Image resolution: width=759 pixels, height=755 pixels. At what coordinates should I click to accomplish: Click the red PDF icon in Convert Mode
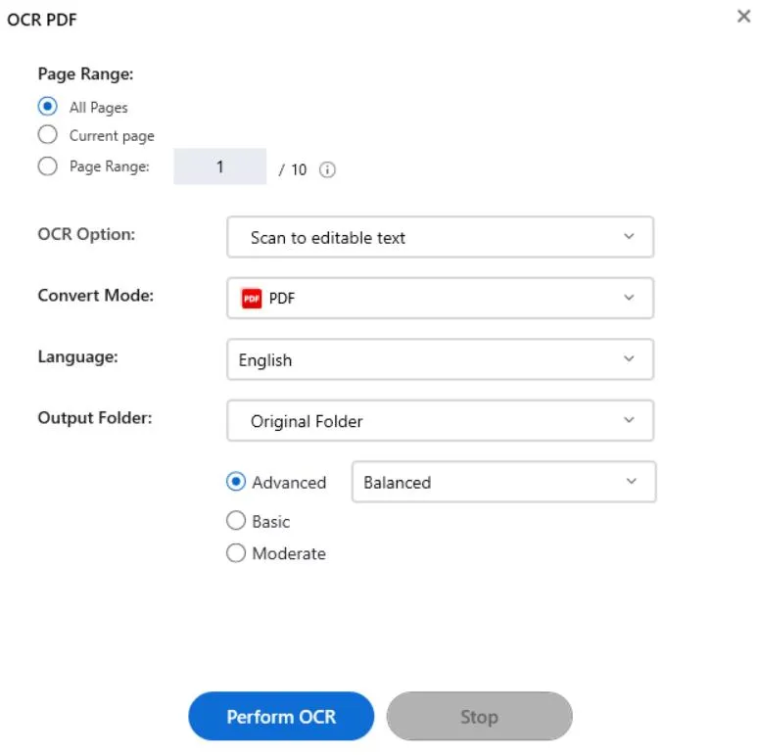252,299
